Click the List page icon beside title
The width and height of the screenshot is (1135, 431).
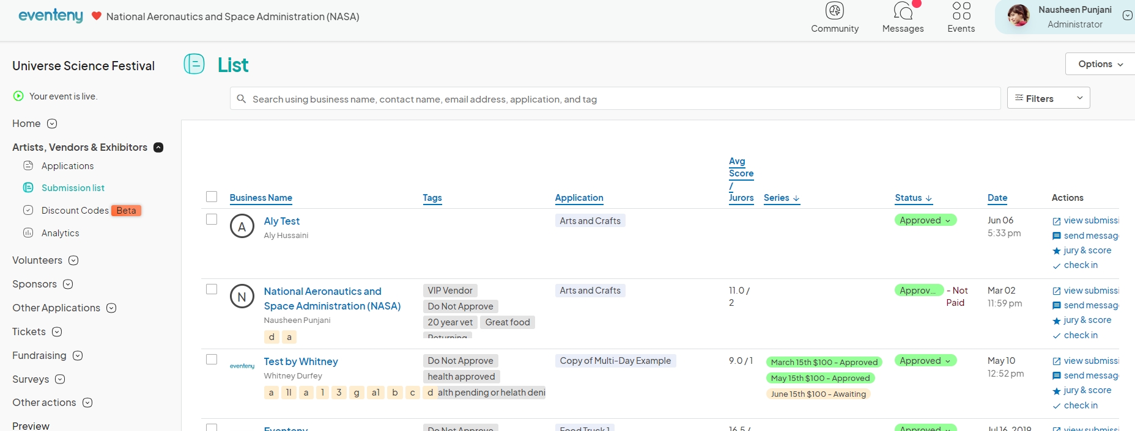(194, 64)
